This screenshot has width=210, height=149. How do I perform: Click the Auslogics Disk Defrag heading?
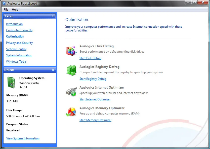(97, 46)
